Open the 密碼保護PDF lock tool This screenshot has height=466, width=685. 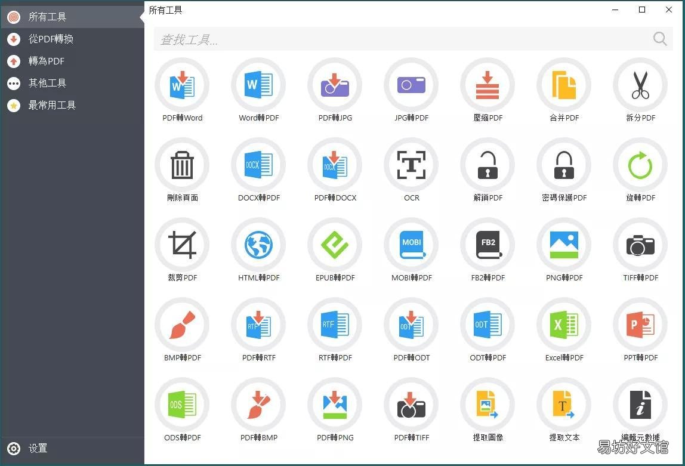pyautogui.click(x=564, y=165)
